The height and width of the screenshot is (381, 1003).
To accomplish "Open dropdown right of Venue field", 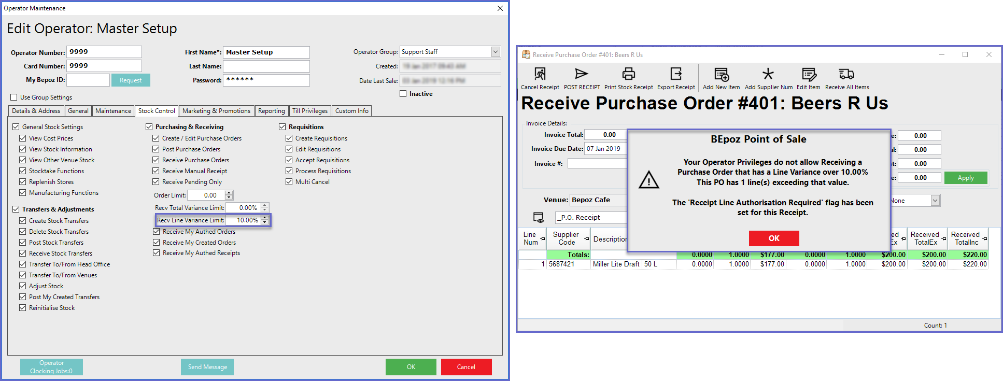I will click(935, 201).
